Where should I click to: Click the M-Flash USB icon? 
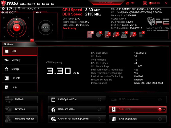[x=9, y=99]
